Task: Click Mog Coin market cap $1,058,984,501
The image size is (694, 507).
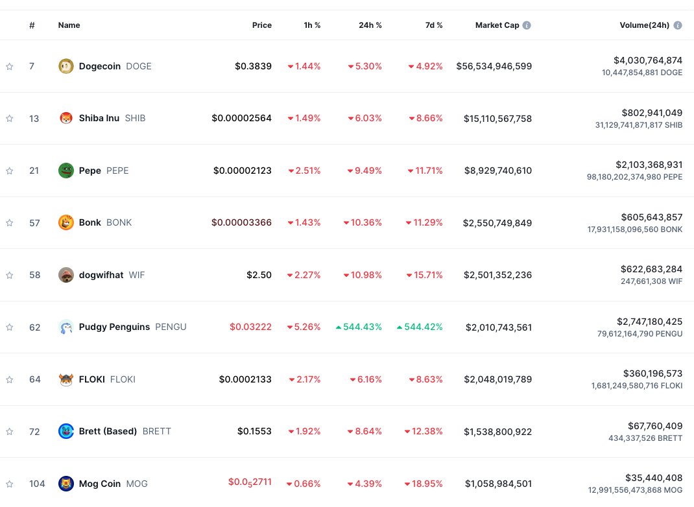Action: coord(498,484)
